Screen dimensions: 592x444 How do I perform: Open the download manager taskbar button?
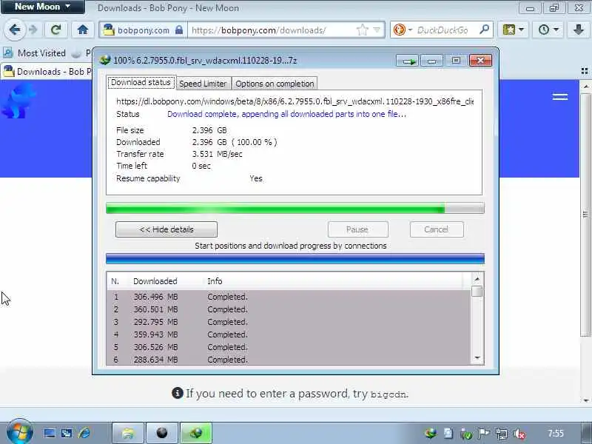[196, 433]
